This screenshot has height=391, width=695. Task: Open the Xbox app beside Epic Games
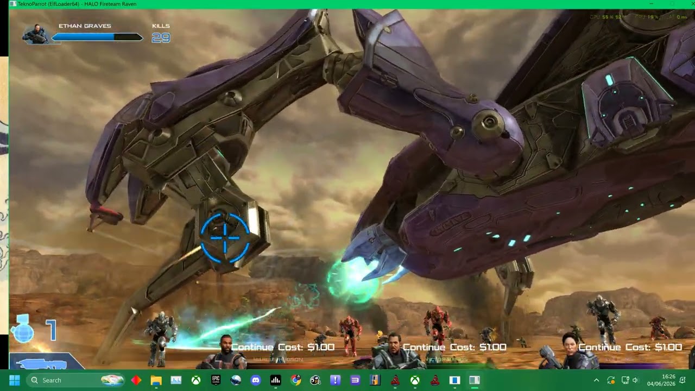tap(196, 380)
